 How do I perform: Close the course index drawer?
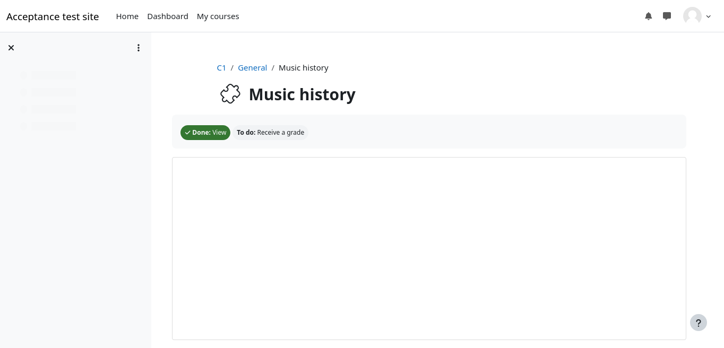pyautogui.click(x=11, y=48)
